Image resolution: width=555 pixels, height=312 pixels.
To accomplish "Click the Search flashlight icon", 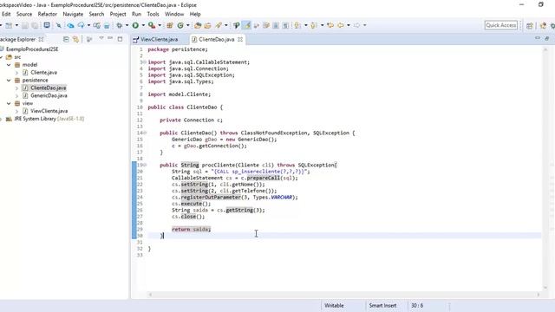I will [219, 25].
